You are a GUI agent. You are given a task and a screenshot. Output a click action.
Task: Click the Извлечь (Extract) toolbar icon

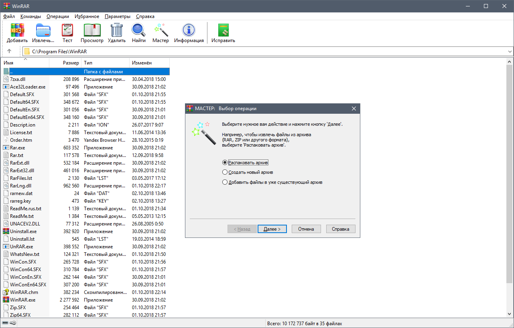[43, 30]
